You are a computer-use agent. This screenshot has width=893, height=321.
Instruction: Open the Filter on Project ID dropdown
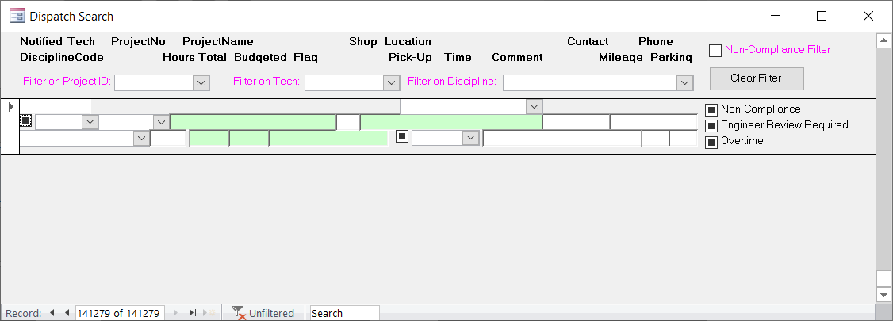coord(201,82)
